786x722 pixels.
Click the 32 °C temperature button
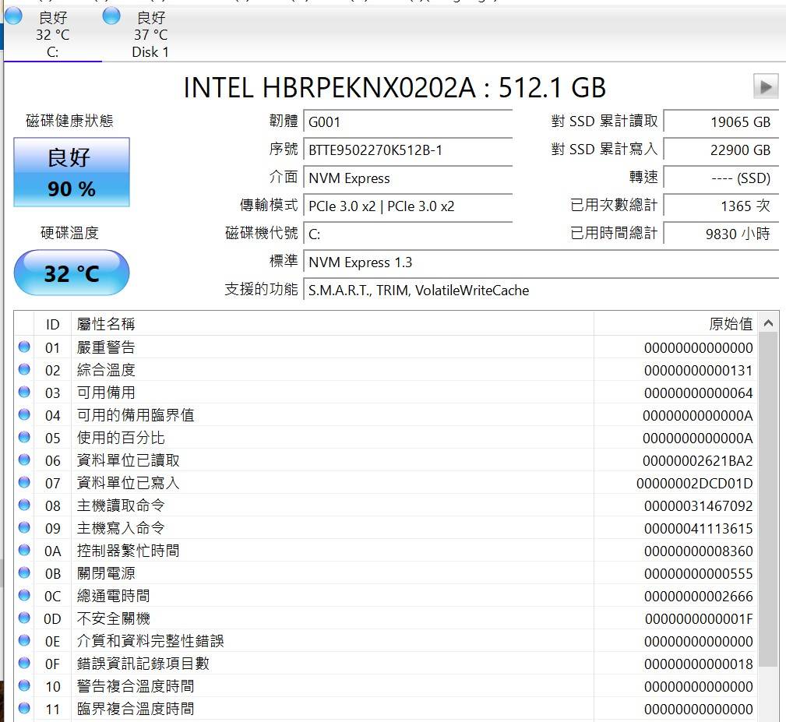[71, 273]
